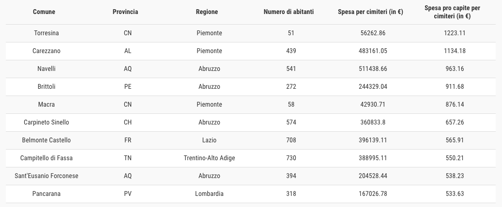Click the Campitello di Fassa cell
502x207 pixels.
(46, 158)
